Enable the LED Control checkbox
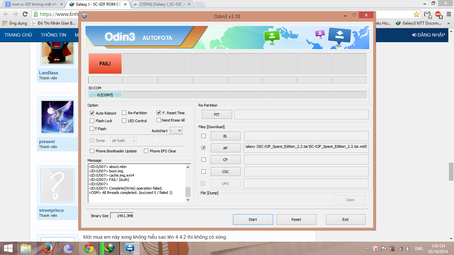The image size is (454, 255). [124, 121]
